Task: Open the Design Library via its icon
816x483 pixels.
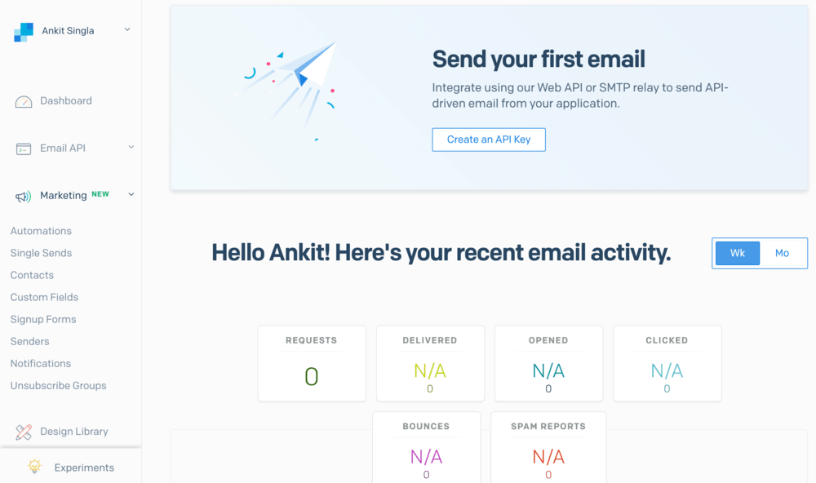Action: click(x=22, y=431)
